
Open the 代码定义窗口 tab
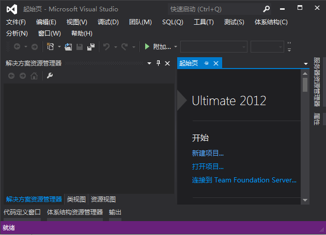pyautogui.click(x=22, y=212)
